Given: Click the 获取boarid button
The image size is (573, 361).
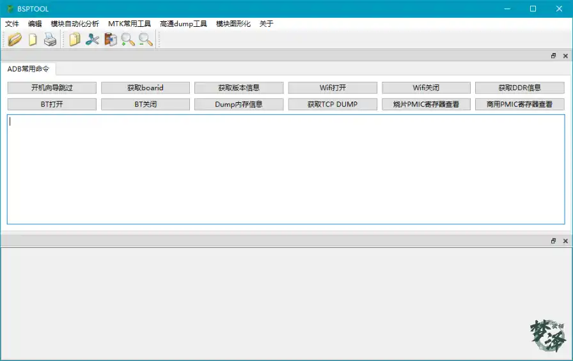Looking at the screenshot, I should pyautogui.click(x=145, y=88).
